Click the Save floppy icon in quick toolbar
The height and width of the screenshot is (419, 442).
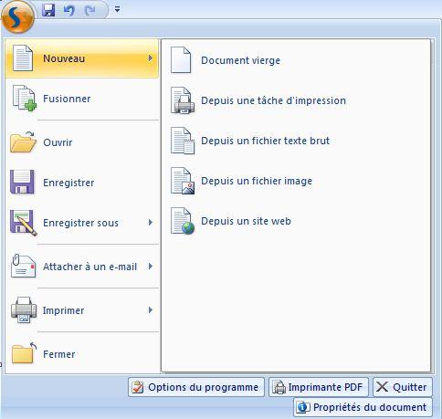click(x=48, y=10)
